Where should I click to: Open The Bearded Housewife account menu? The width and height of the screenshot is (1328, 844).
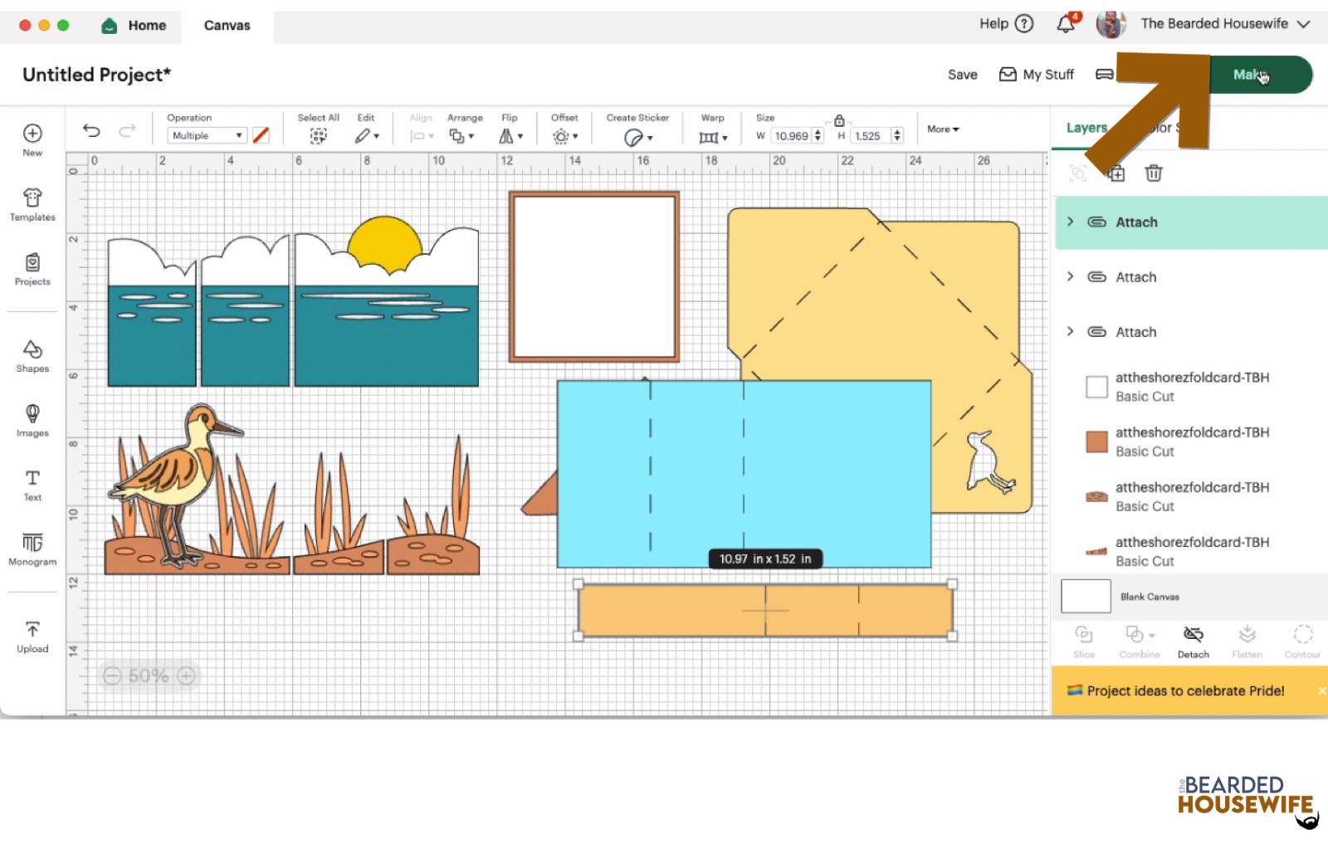[x=1225, y=24]
